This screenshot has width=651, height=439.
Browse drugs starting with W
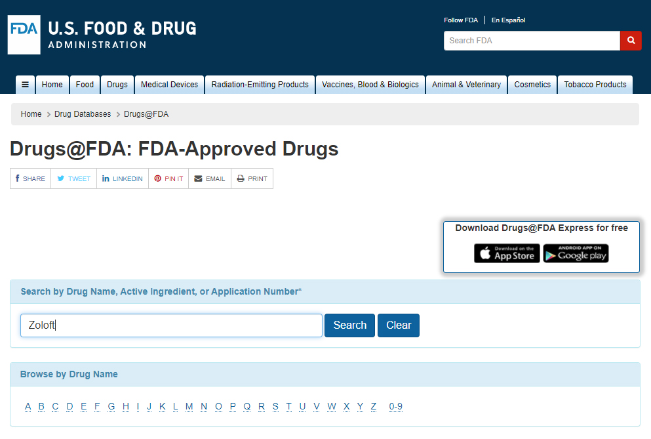(331, 407)
